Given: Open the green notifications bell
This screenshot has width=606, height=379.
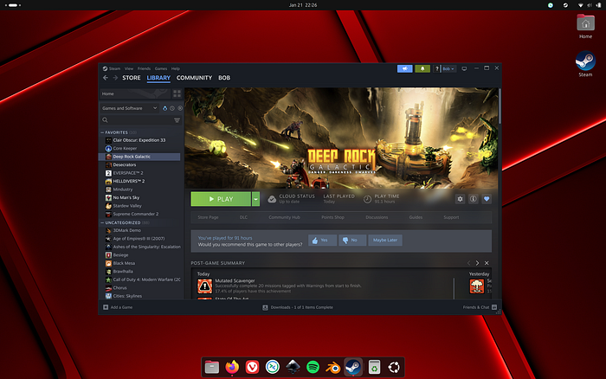Looking at the screenshot, I should [x=422, y=68].
